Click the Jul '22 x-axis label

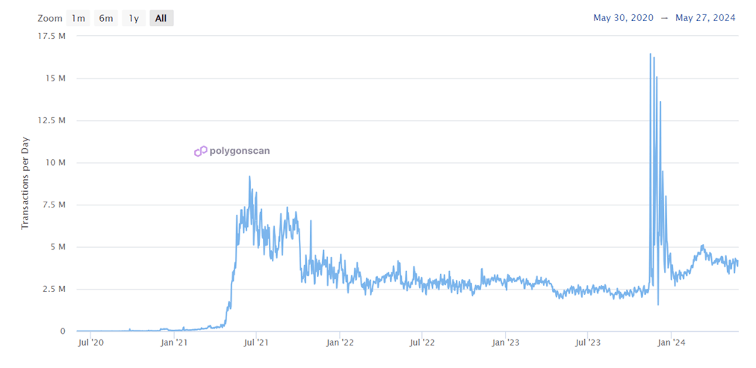coord(422,343)
